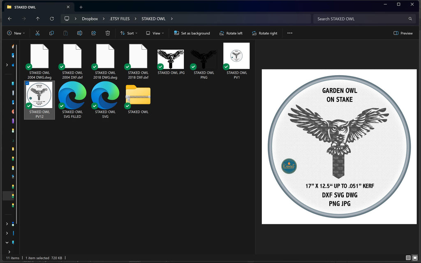Screen dimensions: 421x263
Task: Expand chevron after STAKED OWL in path
Action: [x=171, y=19]
